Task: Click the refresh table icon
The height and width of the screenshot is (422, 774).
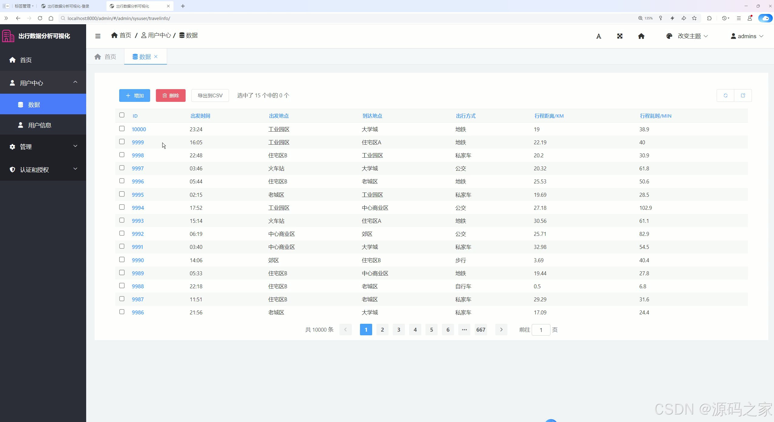Action: coord(725,95)
